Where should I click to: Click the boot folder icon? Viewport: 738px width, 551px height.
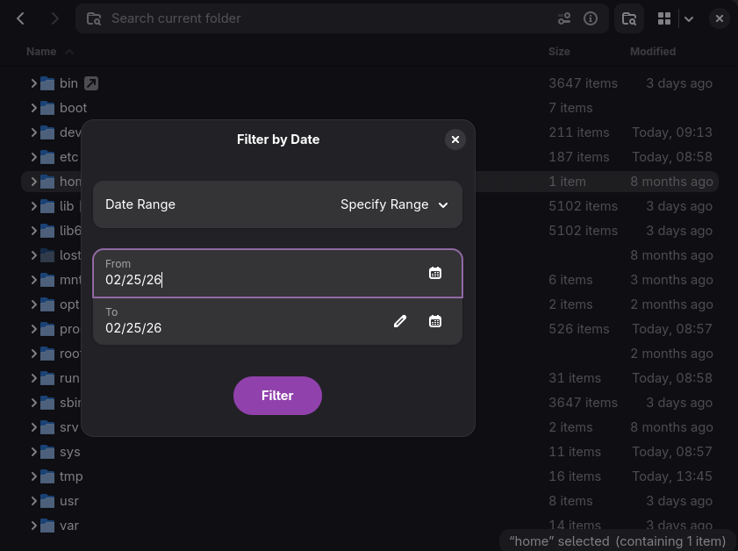point(47,108)
